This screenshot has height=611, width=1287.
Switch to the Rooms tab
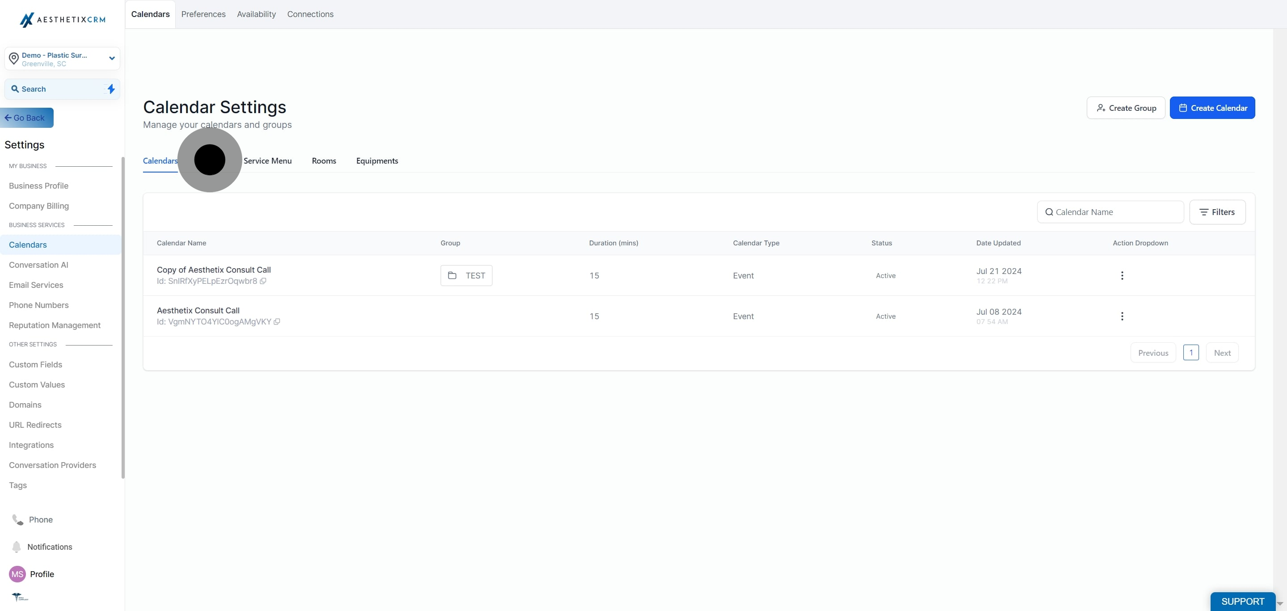click(324, 160)
